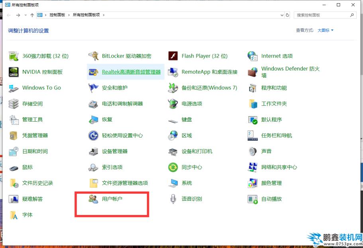Go up one level with up arrow

[32, 15]
